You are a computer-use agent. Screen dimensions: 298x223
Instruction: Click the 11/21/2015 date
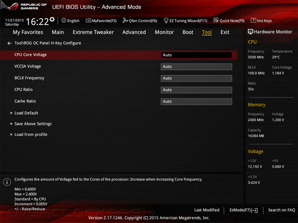14,20
